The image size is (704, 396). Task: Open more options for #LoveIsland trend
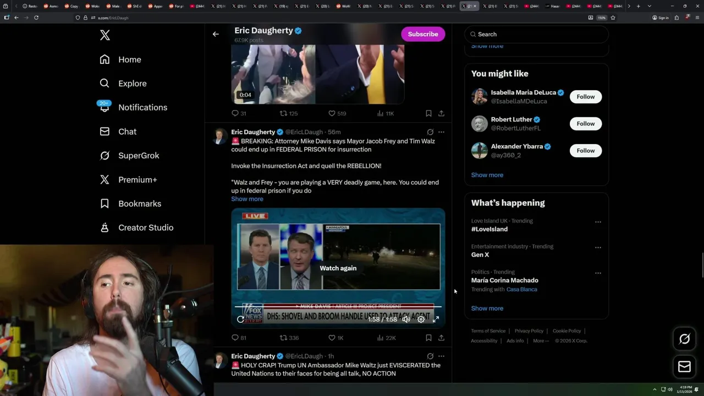[x=598, y=222]
